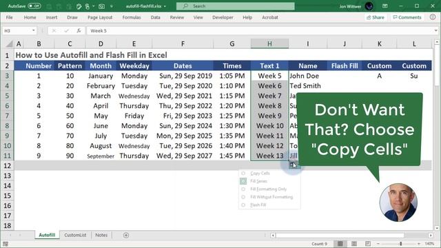Click the zoom slider handle
Image resolution: width=441 pixels, height=248 pixels.
401,244
